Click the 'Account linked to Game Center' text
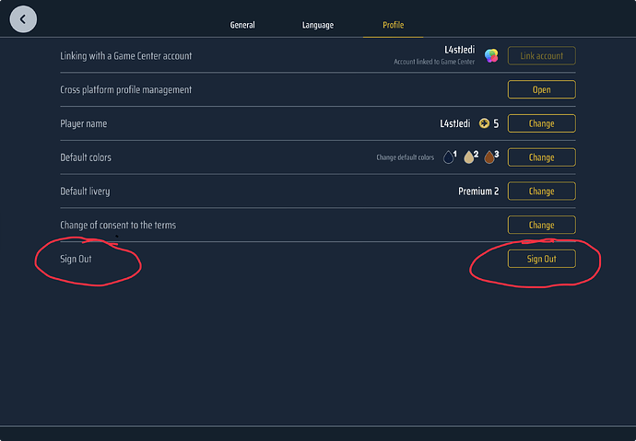This screenshot has width=636, height=441. point(434,62)
